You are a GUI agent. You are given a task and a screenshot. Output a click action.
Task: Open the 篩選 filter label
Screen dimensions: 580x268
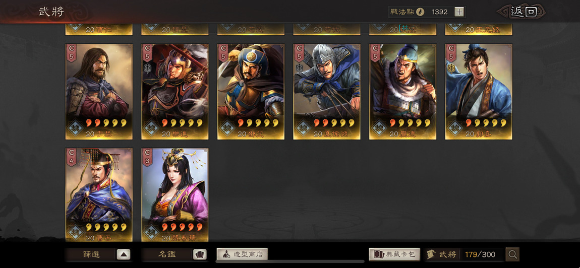point(91,254)
